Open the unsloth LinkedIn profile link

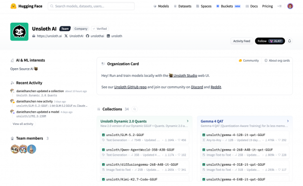pos(115,36)
